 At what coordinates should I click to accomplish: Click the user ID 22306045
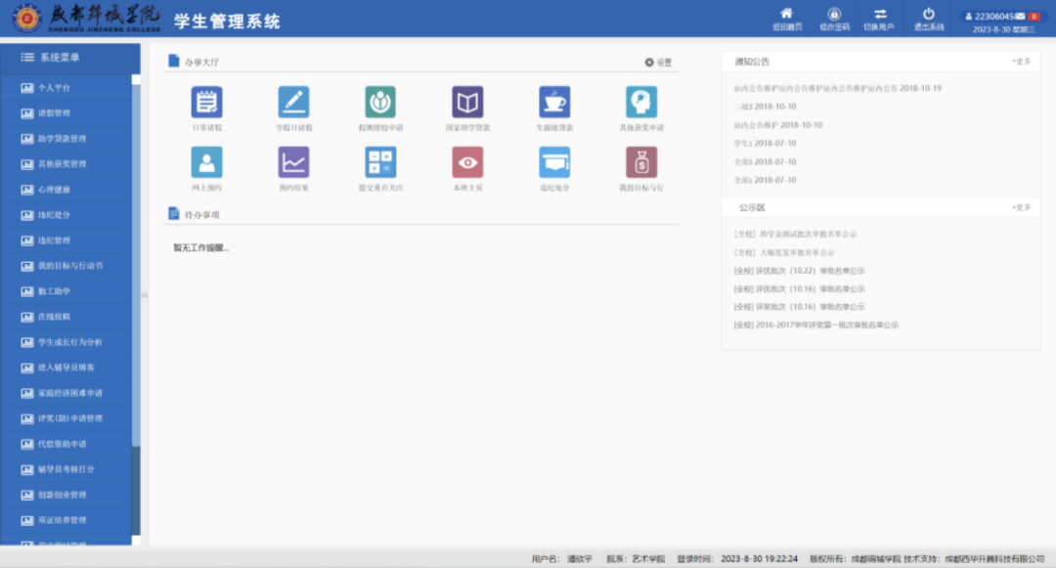pos(994,17)
